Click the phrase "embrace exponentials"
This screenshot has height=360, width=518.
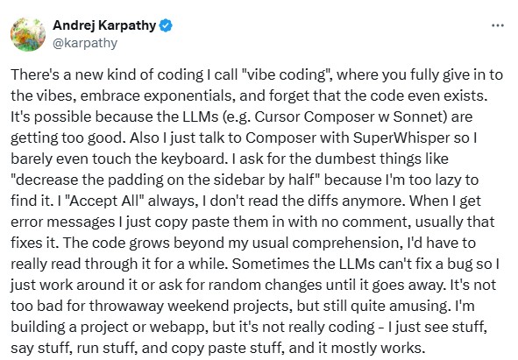[x=158, y=96]
